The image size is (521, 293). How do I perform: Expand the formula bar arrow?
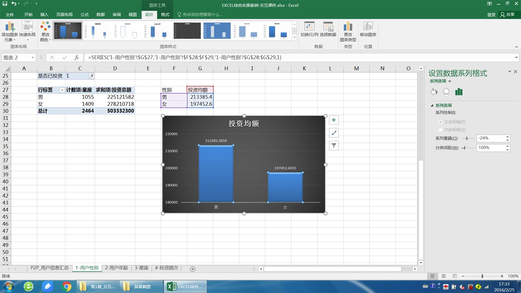click(x=517, y=57)
